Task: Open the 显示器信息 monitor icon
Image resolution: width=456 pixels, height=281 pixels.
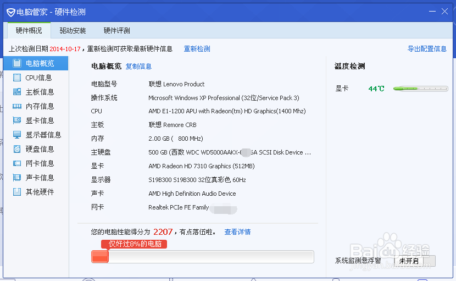Action: pos(17,135)
